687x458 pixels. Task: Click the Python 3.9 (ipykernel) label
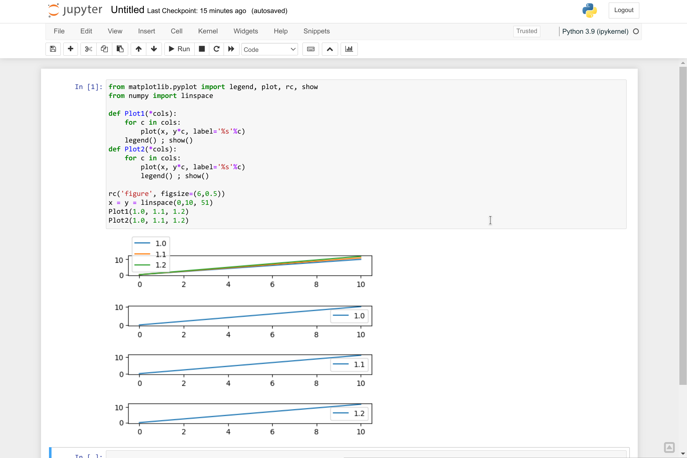coord(595,31)
